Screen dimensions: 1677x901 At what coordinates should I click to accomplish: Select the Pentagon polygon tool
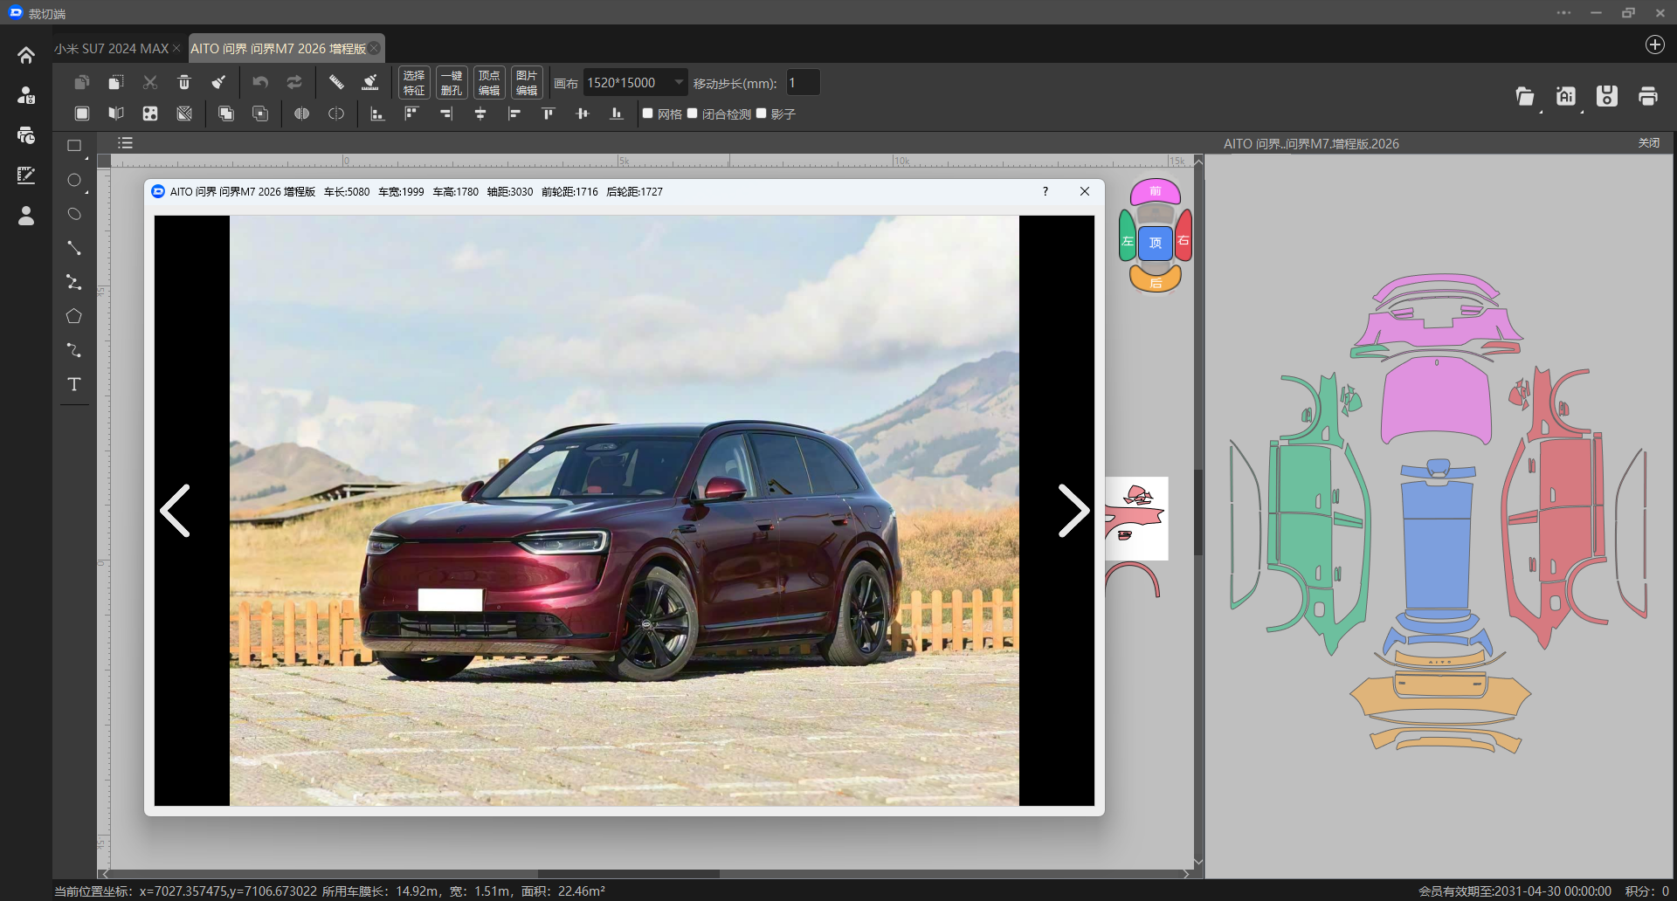[x=74, y=316]
